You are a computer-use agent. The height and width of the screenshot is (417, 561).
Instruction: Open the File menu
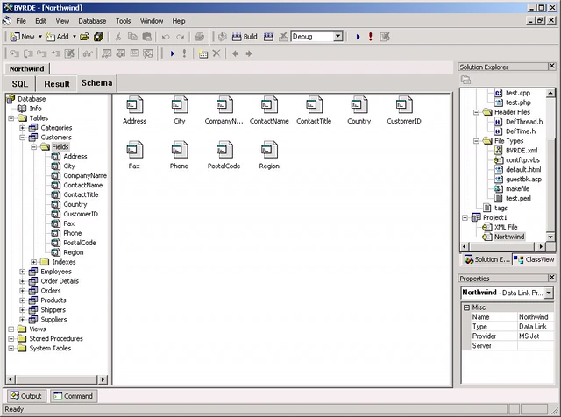[21, 21]
